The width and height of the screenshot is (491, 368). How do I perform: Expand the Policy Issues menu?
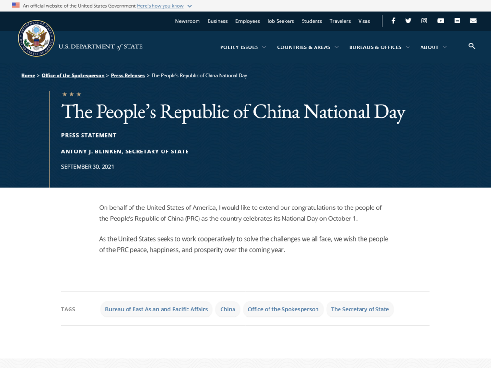click(243, 47)
